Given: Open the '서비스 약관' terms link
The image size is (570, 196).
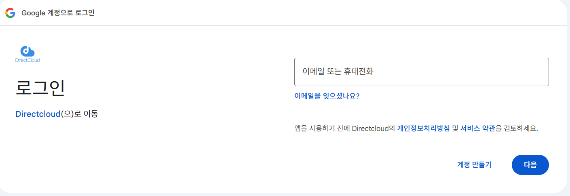Looking at the screenshot, I should (x=477, y=129).
